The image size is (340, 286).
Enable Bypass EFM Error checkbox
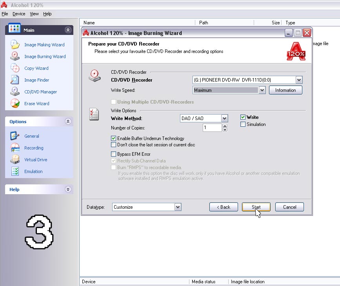tap(113, 154)
